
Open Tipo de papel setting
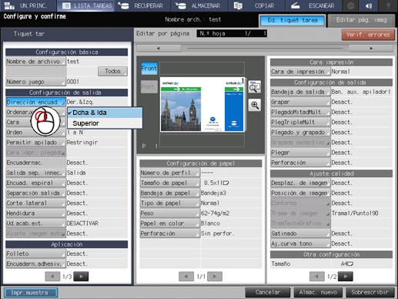click(x=170, y=203)
